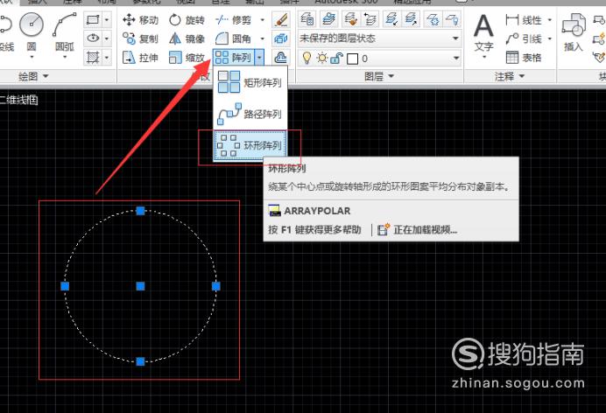606x413 pixels.
Task: Click the Layer Off bulb icon in top row
Action: point(452,19)
